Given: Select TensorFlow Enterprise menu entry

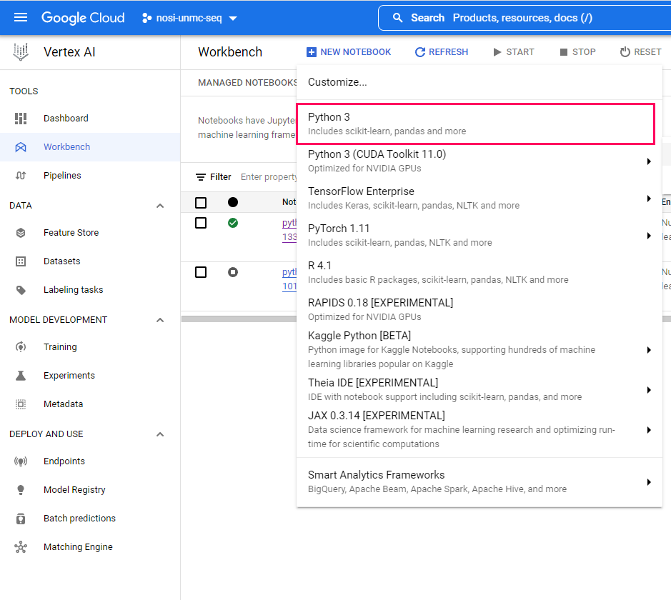Looking at the screenshot, I should click(479, 199).
